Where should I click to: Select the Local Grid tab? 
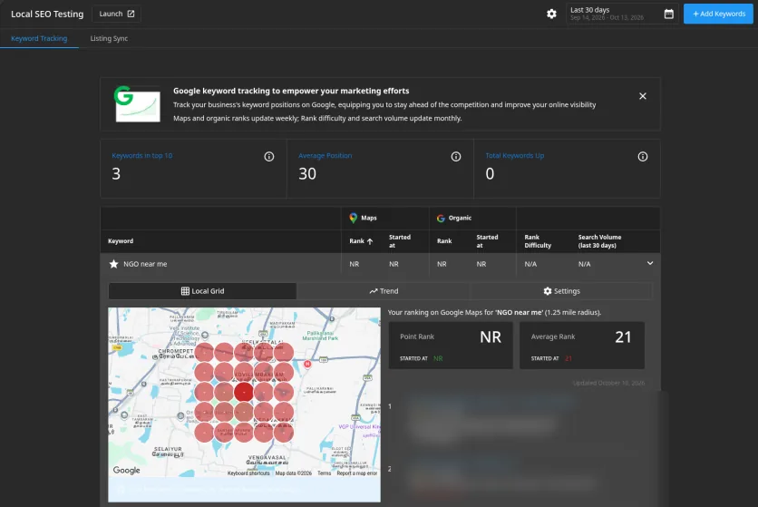pyautogui.click(x=202, y=291)
